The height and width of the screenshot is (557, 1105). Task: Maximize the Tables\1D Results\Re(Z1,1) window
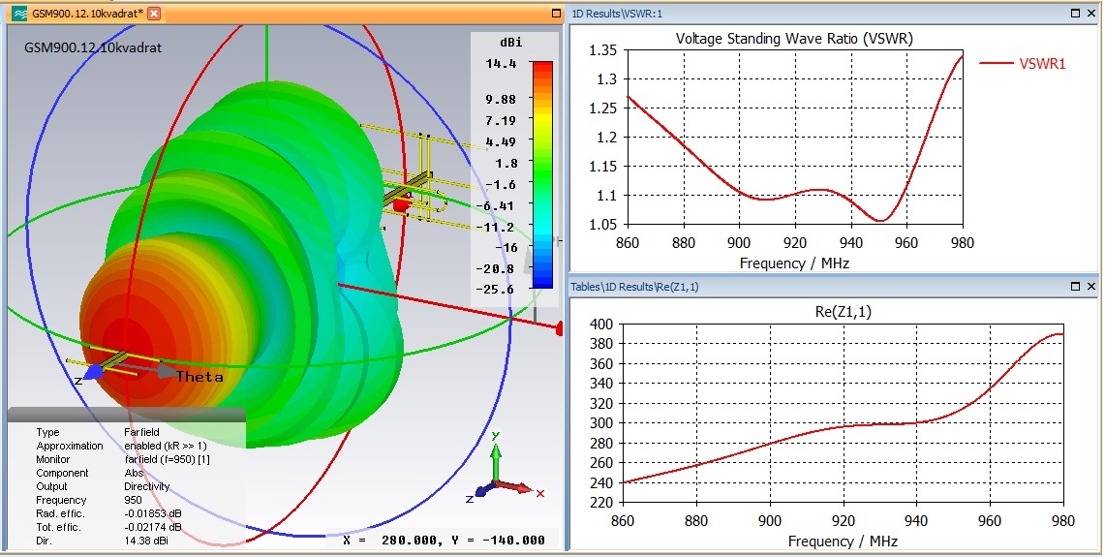(1075, 287)
